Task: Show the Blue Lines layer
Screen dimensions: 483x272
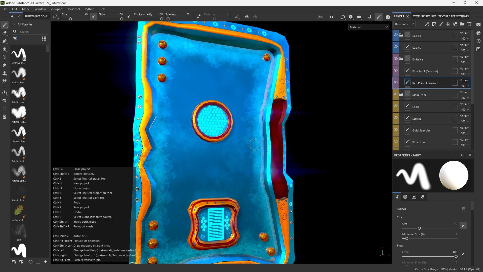Action: point(396,142)
